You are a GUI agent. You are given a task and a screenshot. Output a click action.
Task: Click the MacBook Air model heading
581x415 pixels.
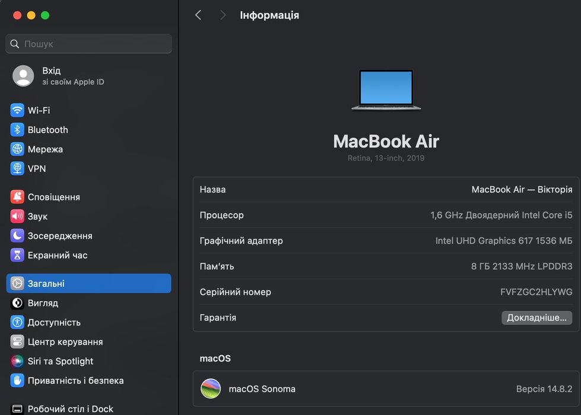point(386,142)
